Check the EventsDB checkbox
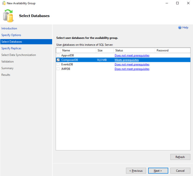The width and height of the screenshot is (193, 176). click(x=58, y=64)
